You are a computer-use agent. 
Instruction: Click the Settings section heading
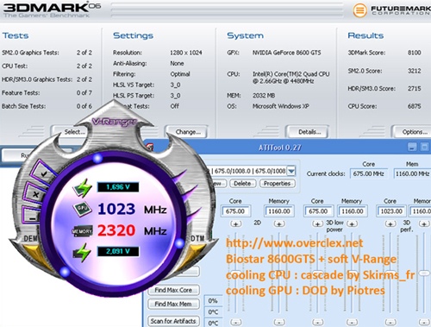coord(133,35)
